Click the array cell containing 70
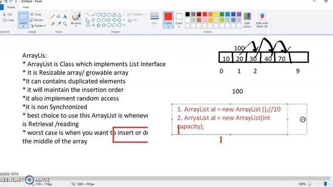 pyautogui.click(x=282, y=57)
